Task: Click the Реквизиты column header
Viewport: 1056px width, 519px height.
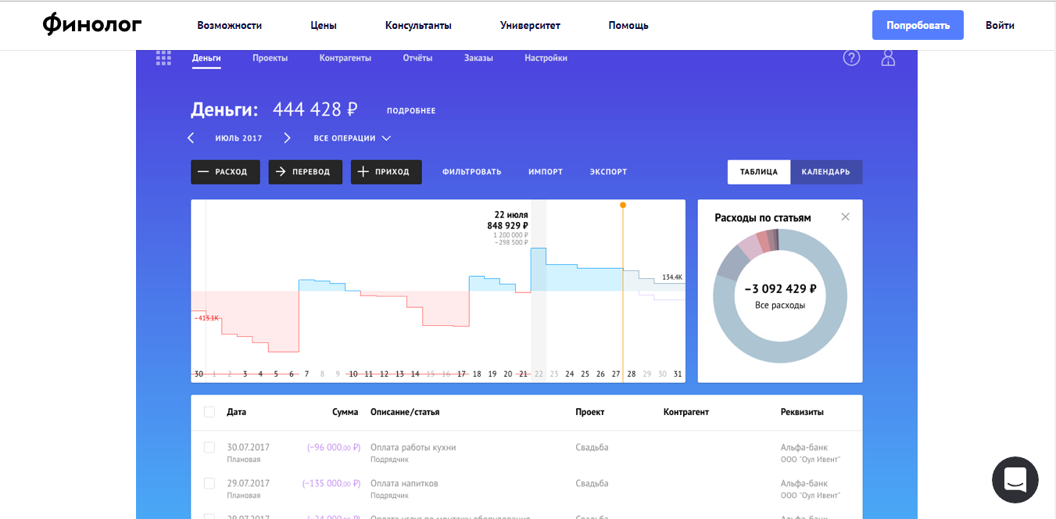Action: click(802, 412)
